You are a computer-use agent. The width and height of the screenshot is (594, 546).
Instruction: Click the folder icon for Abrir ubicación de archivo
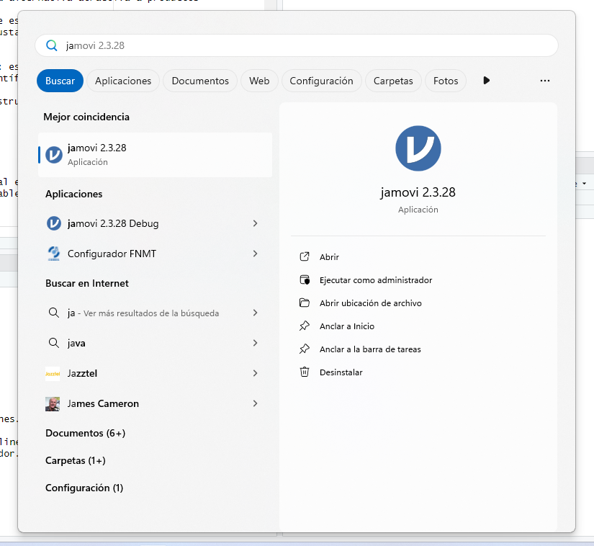305,303
